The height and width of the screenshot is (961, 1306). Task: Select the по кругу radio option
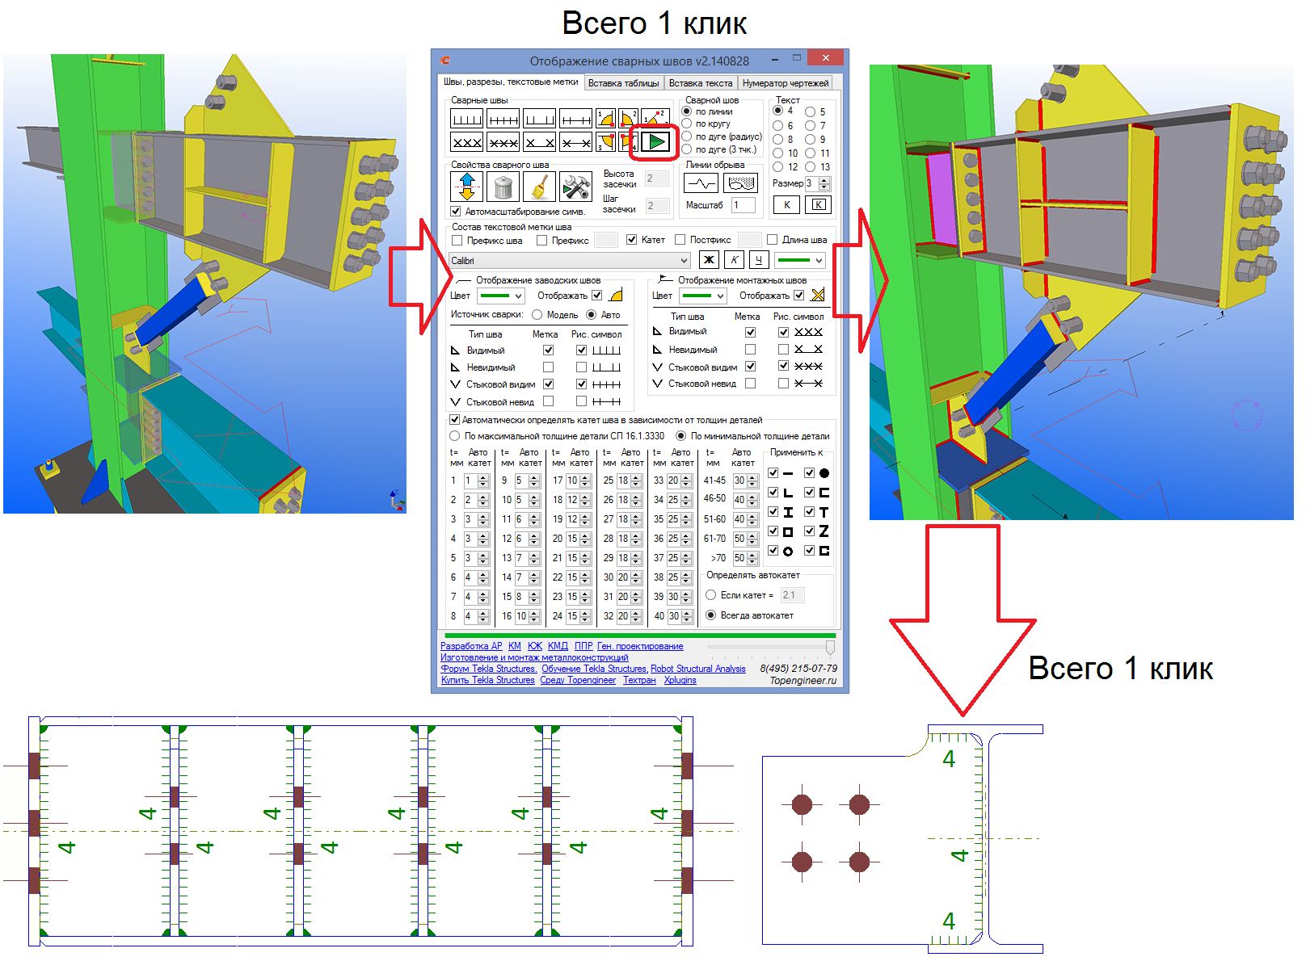click(x=687, y=124)
